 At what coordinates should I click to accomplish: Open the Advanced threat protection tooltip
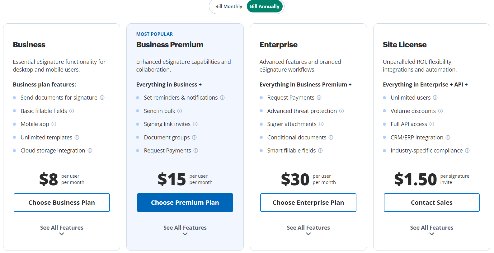[x=341, y=111]
